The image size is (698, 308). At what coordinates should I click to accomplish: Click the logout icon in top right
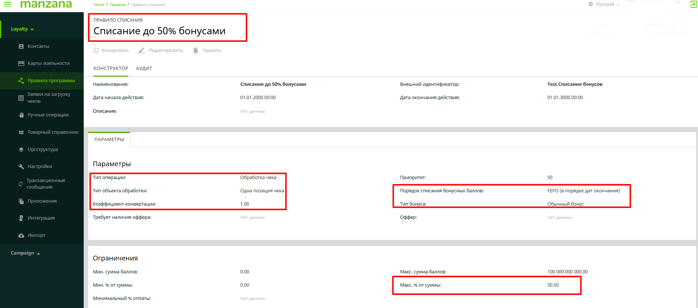pyautogui.click(x=693, y=4)
